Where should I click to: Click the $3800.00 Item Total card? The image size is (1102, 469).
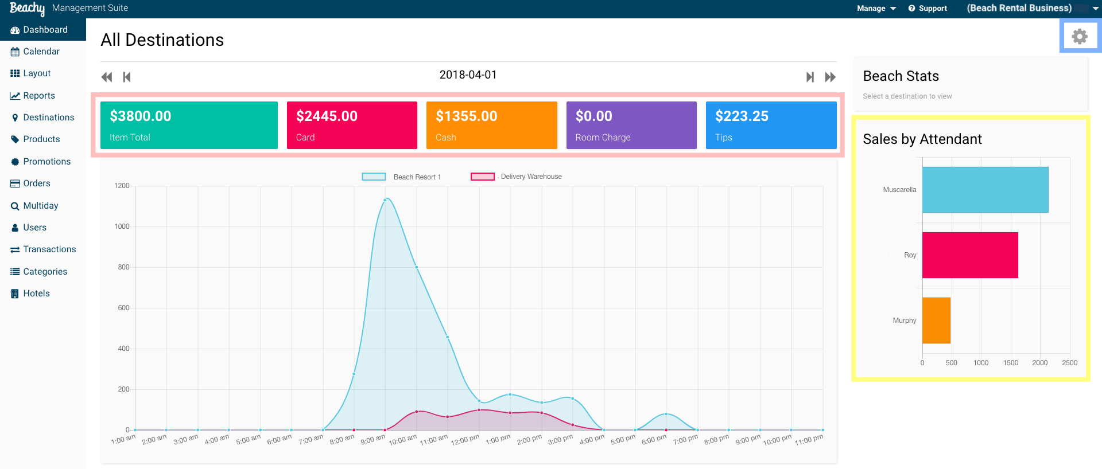tap(189, 126)
